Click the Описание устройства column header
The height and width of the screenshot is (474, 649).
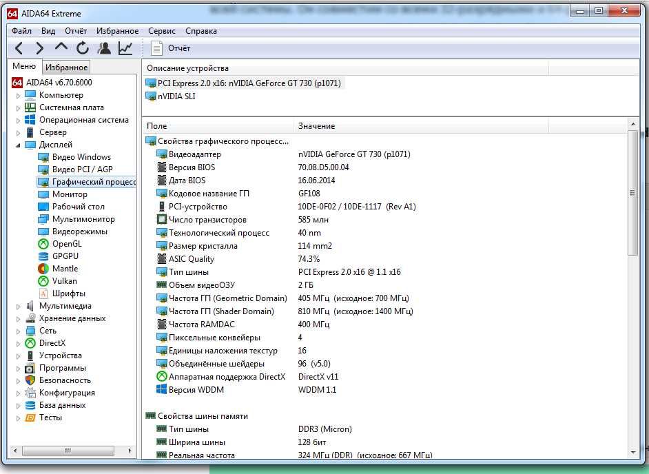click(x=346, y=68)
